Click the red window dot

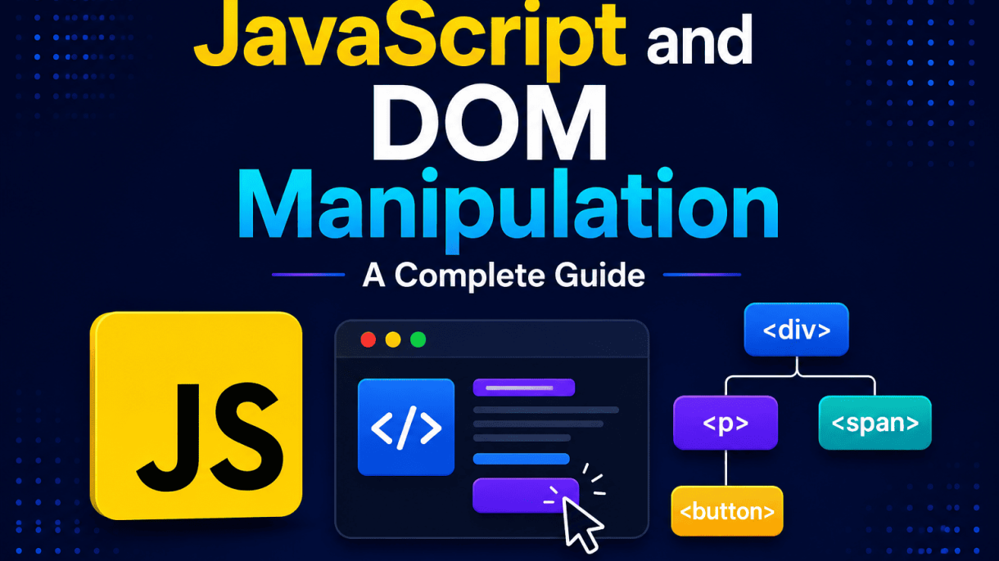point(368,339)
